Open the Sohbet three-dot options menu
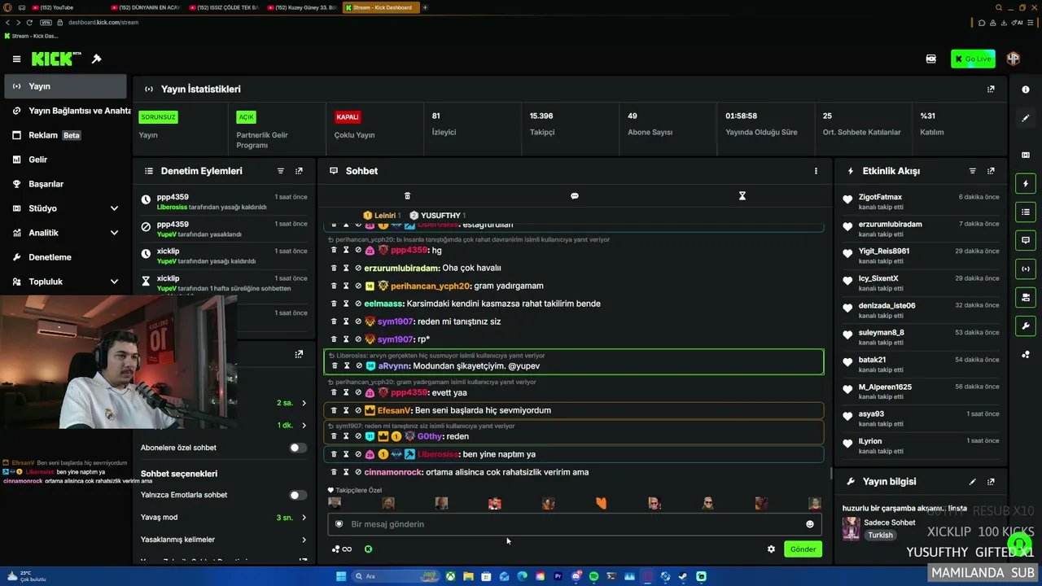This screenshot has height=586, width=1042. coord(816,171)
